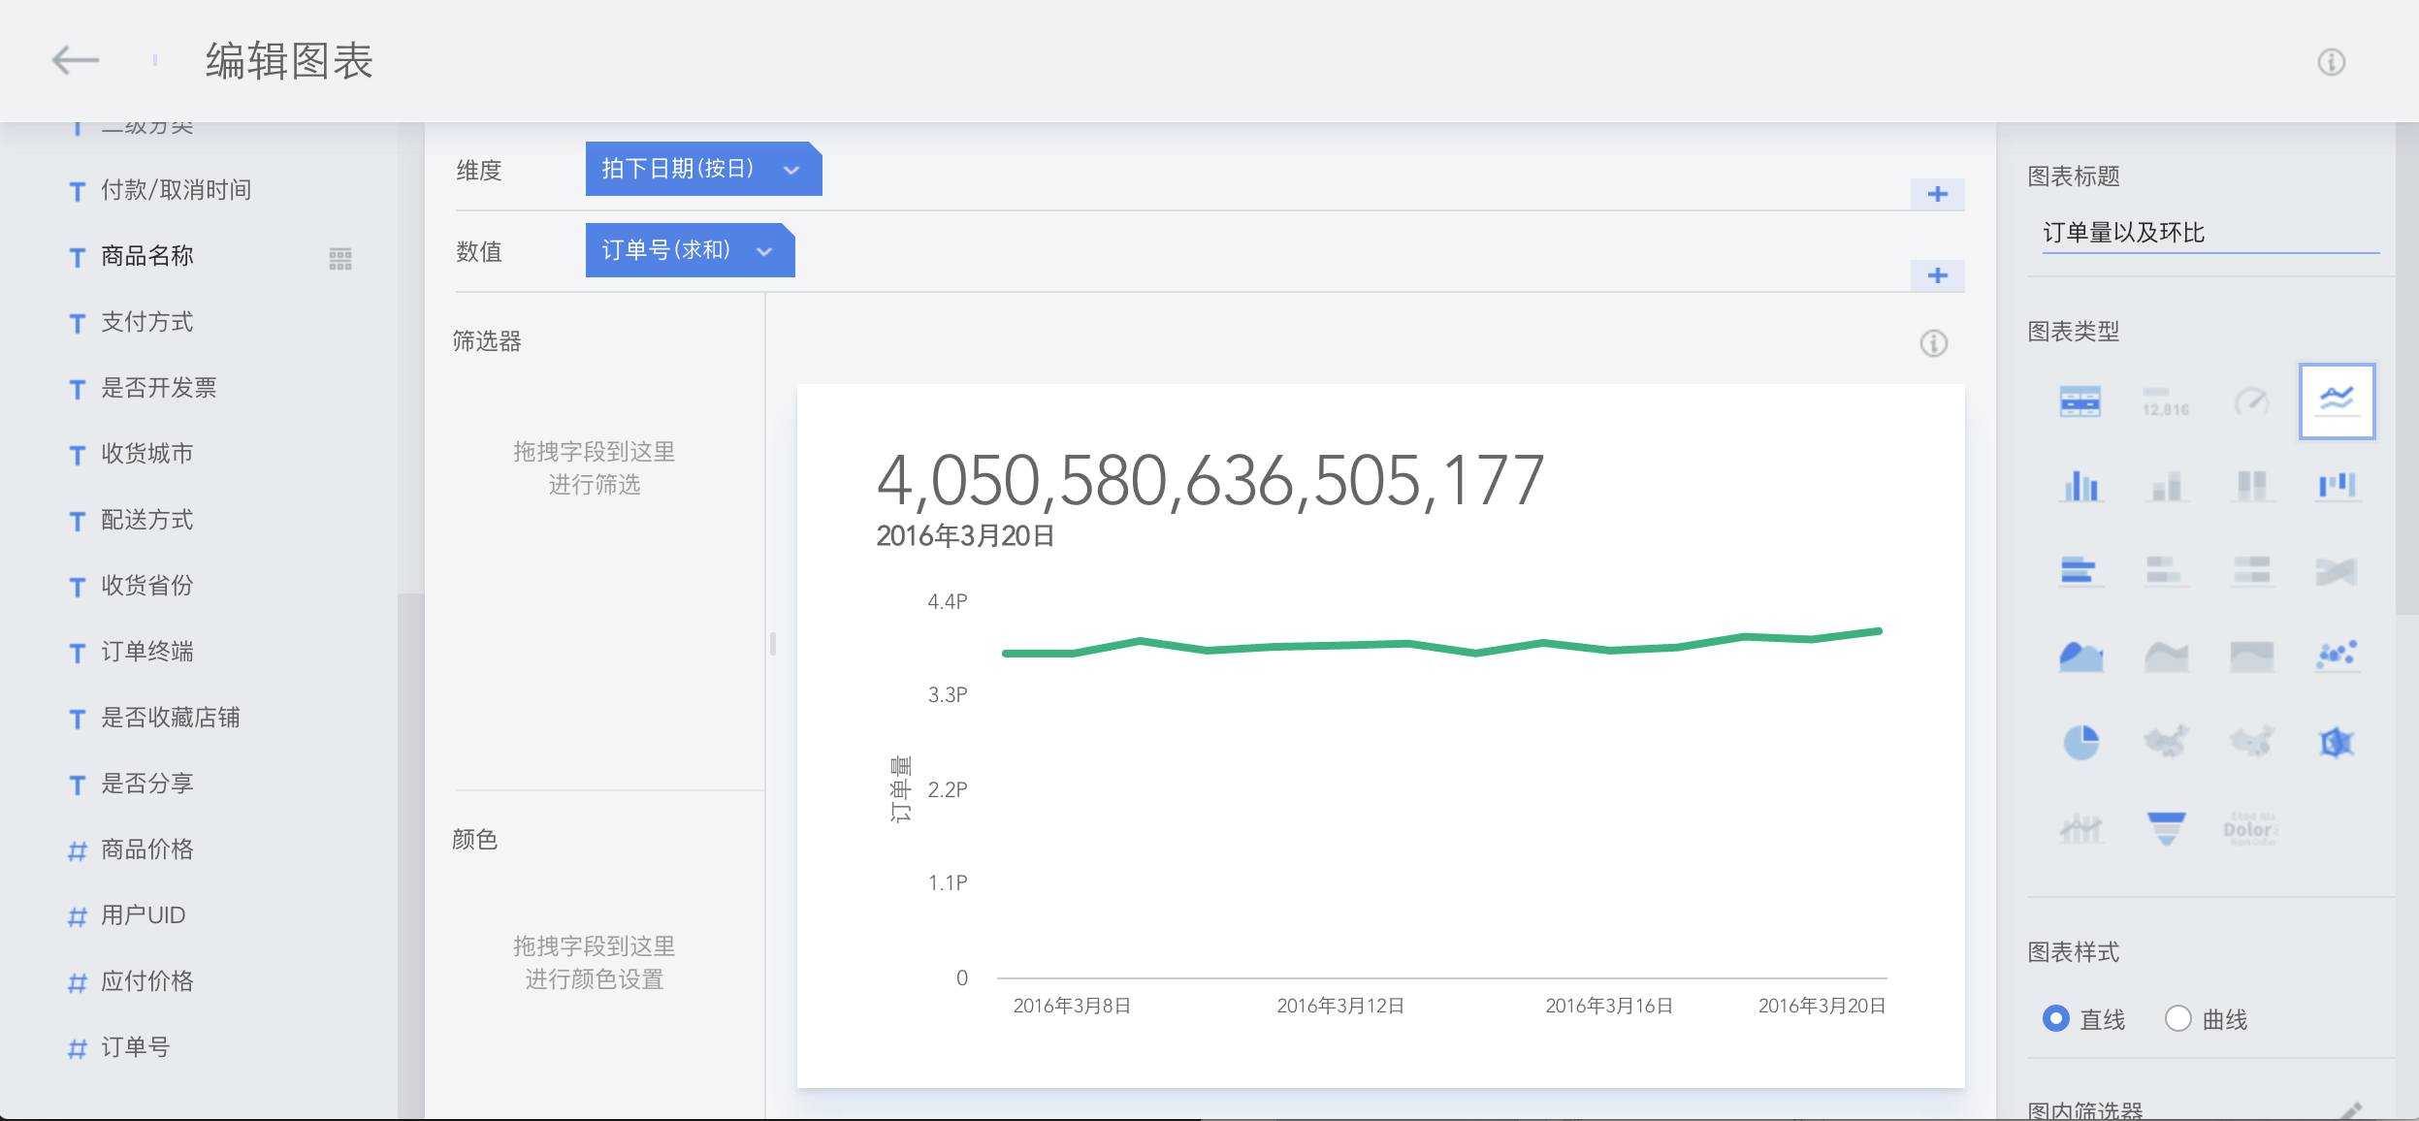Click the green line series in chart
Viewport: 2419px width, 1121px height.
[x=1441, y=644]
